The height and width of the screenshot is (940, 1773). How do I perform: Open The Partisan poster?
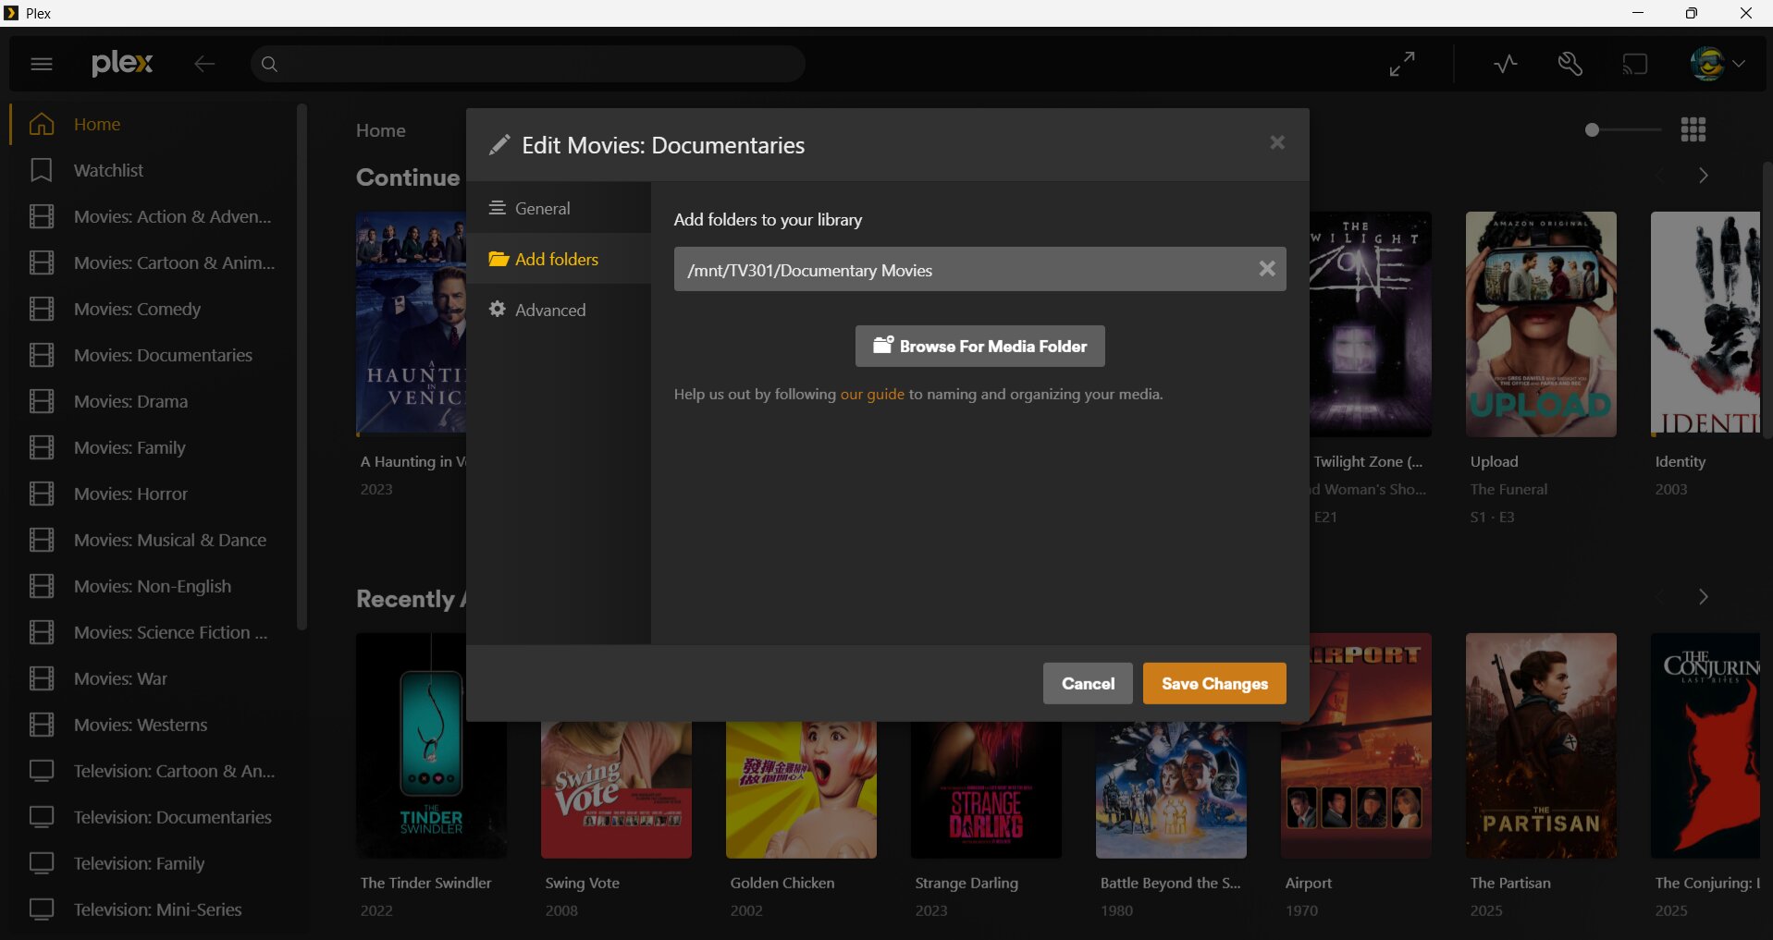(x=1541, y=746)
